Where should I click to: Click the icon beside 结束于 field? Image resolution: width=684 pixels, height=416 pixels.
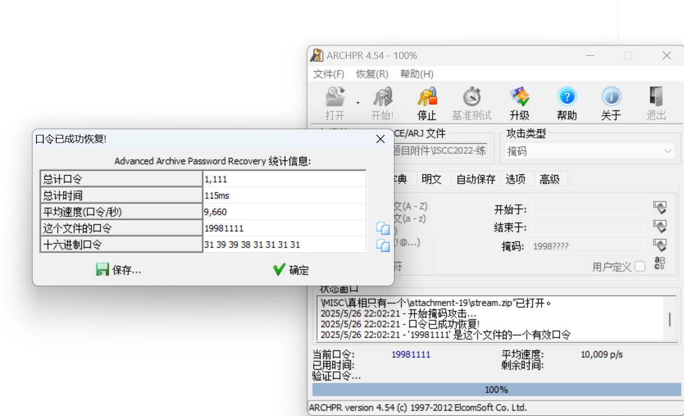660,226
